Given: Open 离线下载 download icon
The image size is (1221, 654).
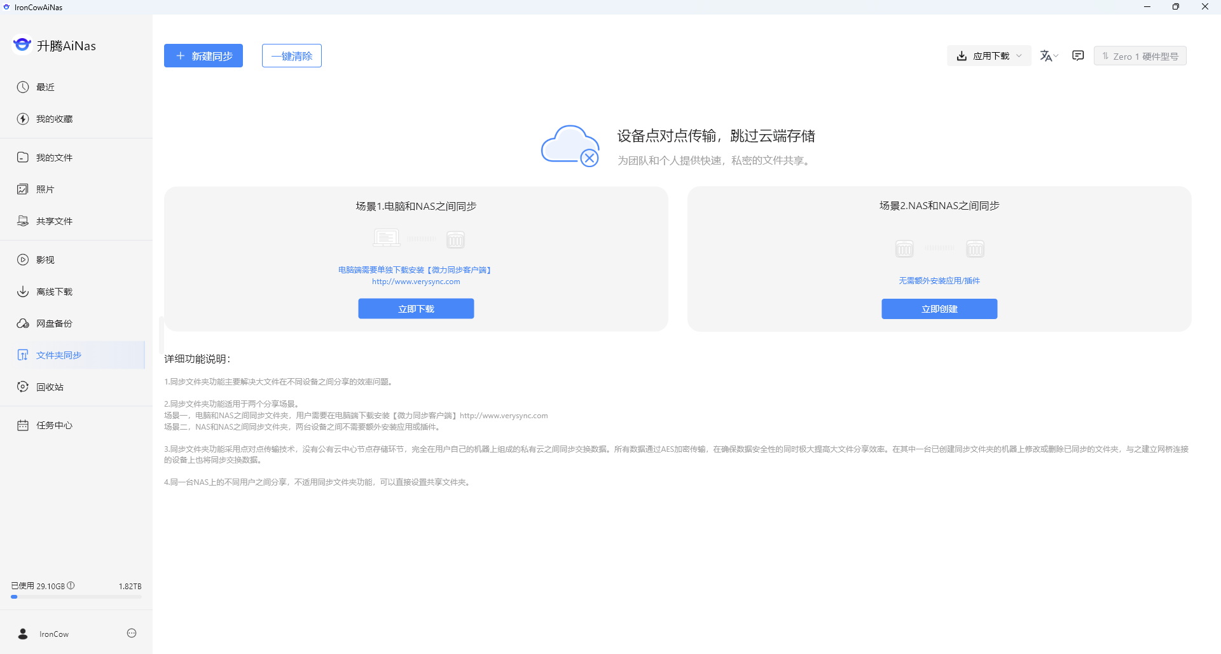Looking at the screenshot, I should pyautogui.click(x=23, y=292).
